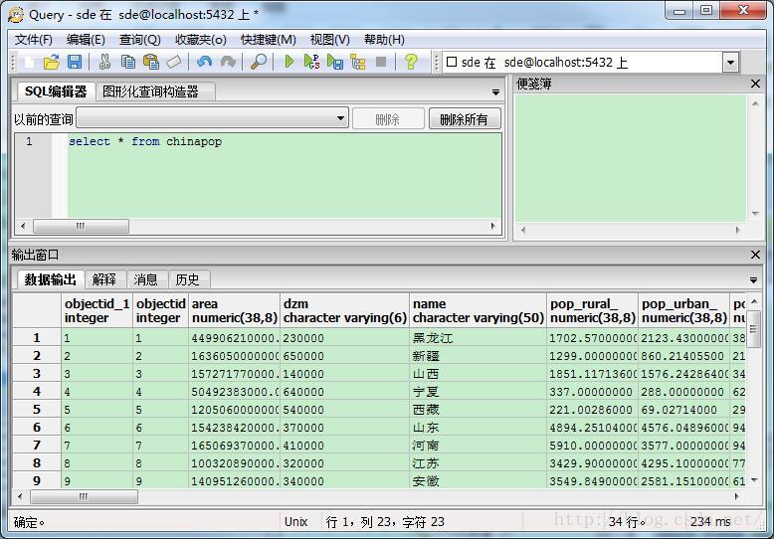Run pgScript execution icon

tap(312, 63)
